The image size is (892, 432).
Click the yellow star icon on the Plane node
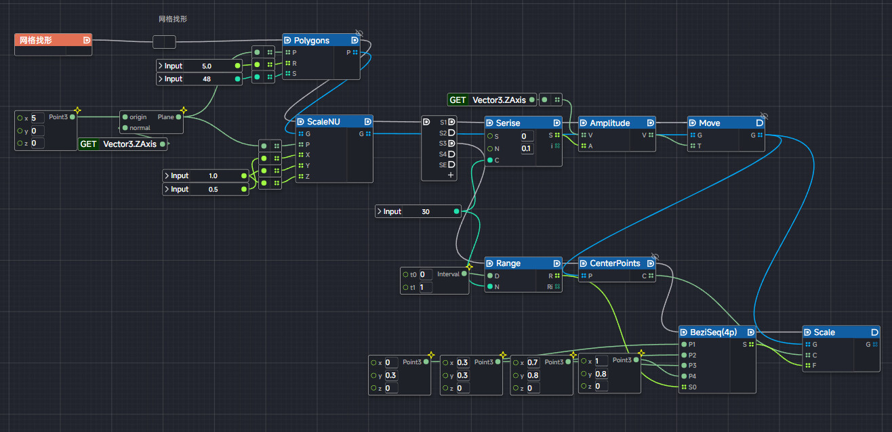tap(183, 110)
